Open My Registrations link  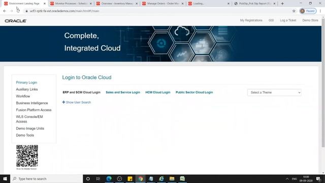pos(251,20)
